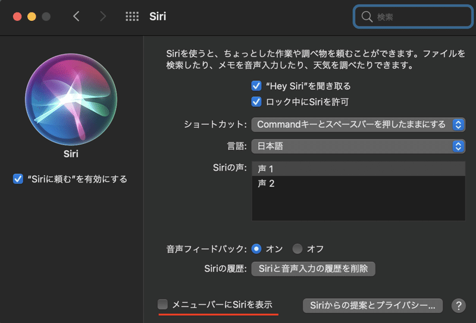476x323 pixels.
Task: Uncheck "Siriに頼む"を有効にする
Action: click(18, 179)
